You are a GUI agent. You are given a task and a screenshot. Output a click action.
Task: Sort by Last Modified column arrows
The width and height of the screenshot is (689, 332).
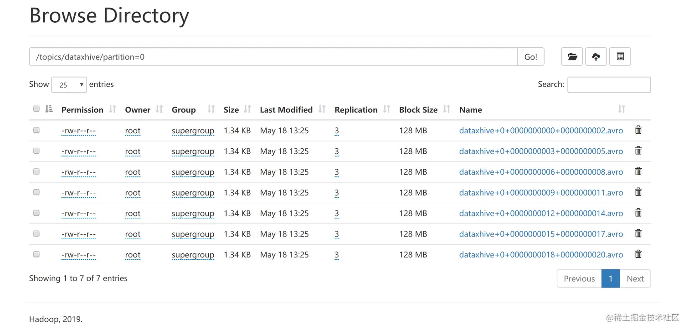tap(322, 109)
